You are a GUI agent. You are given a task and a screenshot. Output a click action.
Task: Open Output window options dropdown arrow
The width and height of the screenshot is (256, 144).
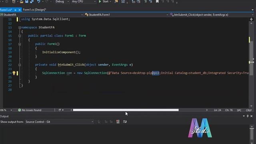[x=244, y=116]
